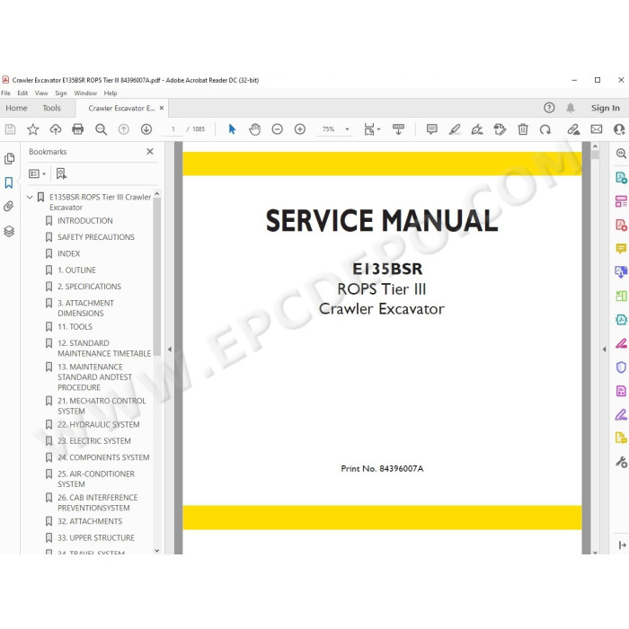Open the Help menu

(x=111, y=93)
